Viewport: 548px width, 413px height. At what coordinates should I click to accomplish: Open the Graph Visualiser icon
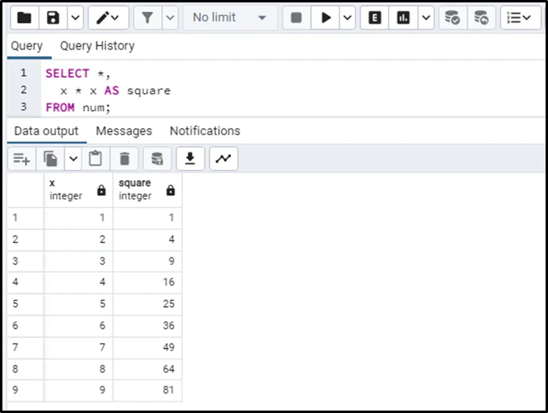click(x=224, y=159)
